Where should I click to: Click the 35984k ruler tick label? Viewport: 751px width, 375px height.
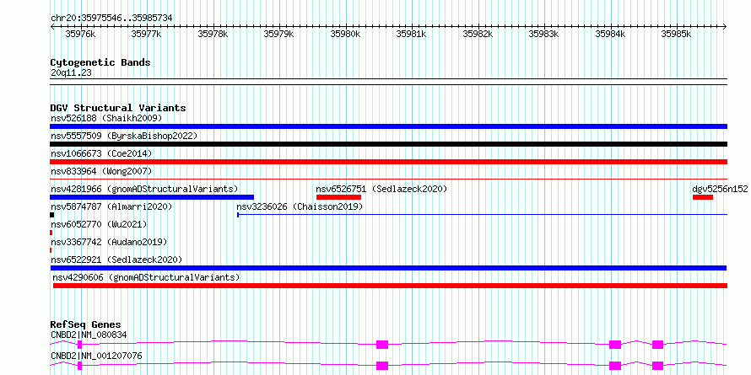[x=610, y=34]
